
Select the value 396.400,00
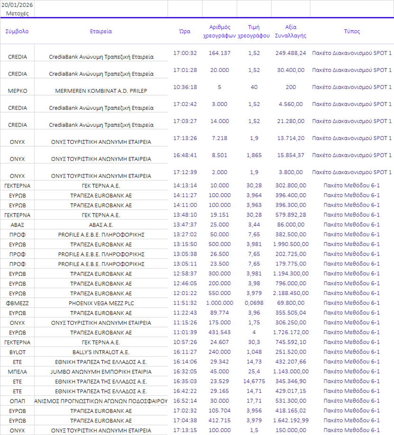pos(291,195)
